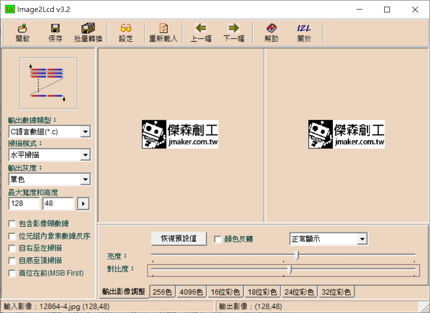Minimize the Image2Lcd window

pyautogui.click(x=359, y=10)
